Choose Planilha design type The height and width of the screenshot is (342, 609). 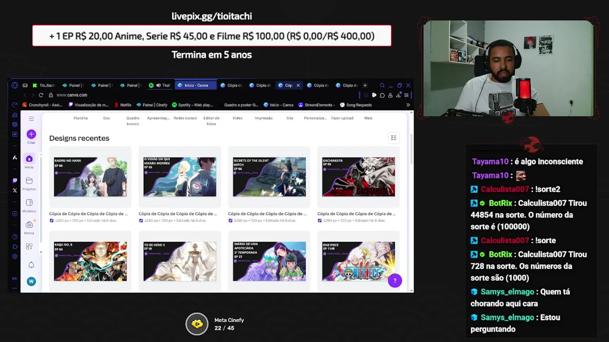coord(80,118)
